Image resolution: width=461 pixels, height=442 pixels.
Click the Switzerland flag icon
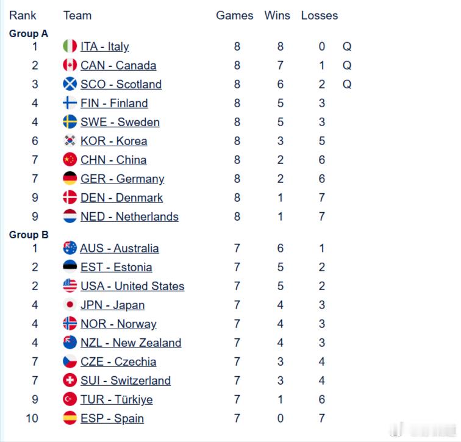tap(70, 380)
